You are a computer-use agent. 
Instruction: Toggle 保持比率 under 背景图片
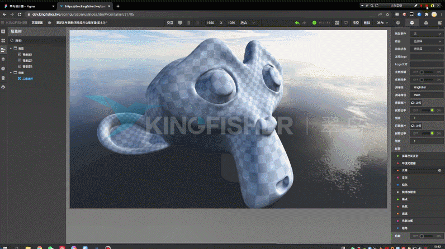pyautogui.click(x=427, y=110)
